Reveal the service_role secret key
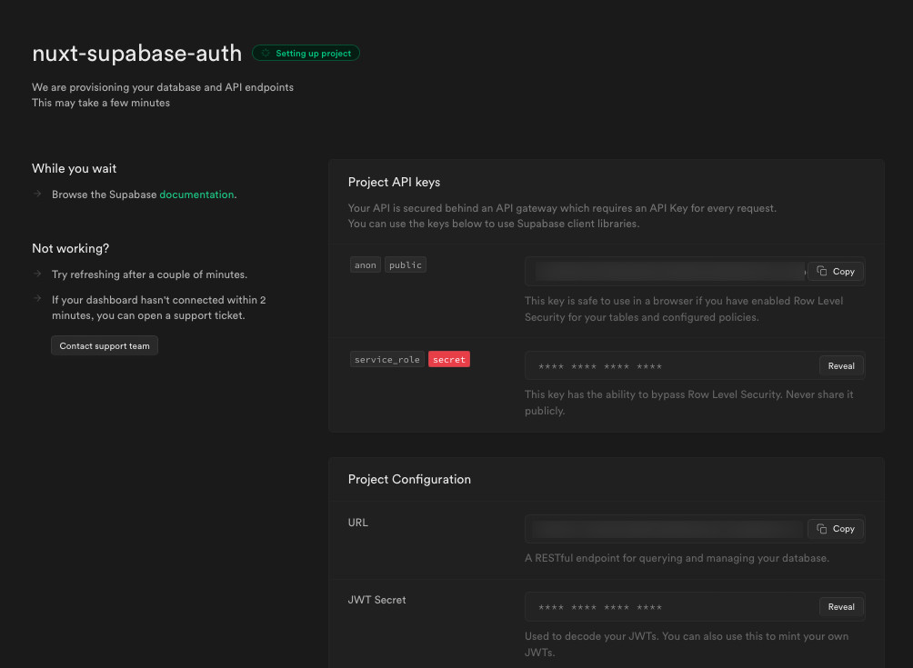Screen dimensions: 913x668 click(x=840, y=365)
